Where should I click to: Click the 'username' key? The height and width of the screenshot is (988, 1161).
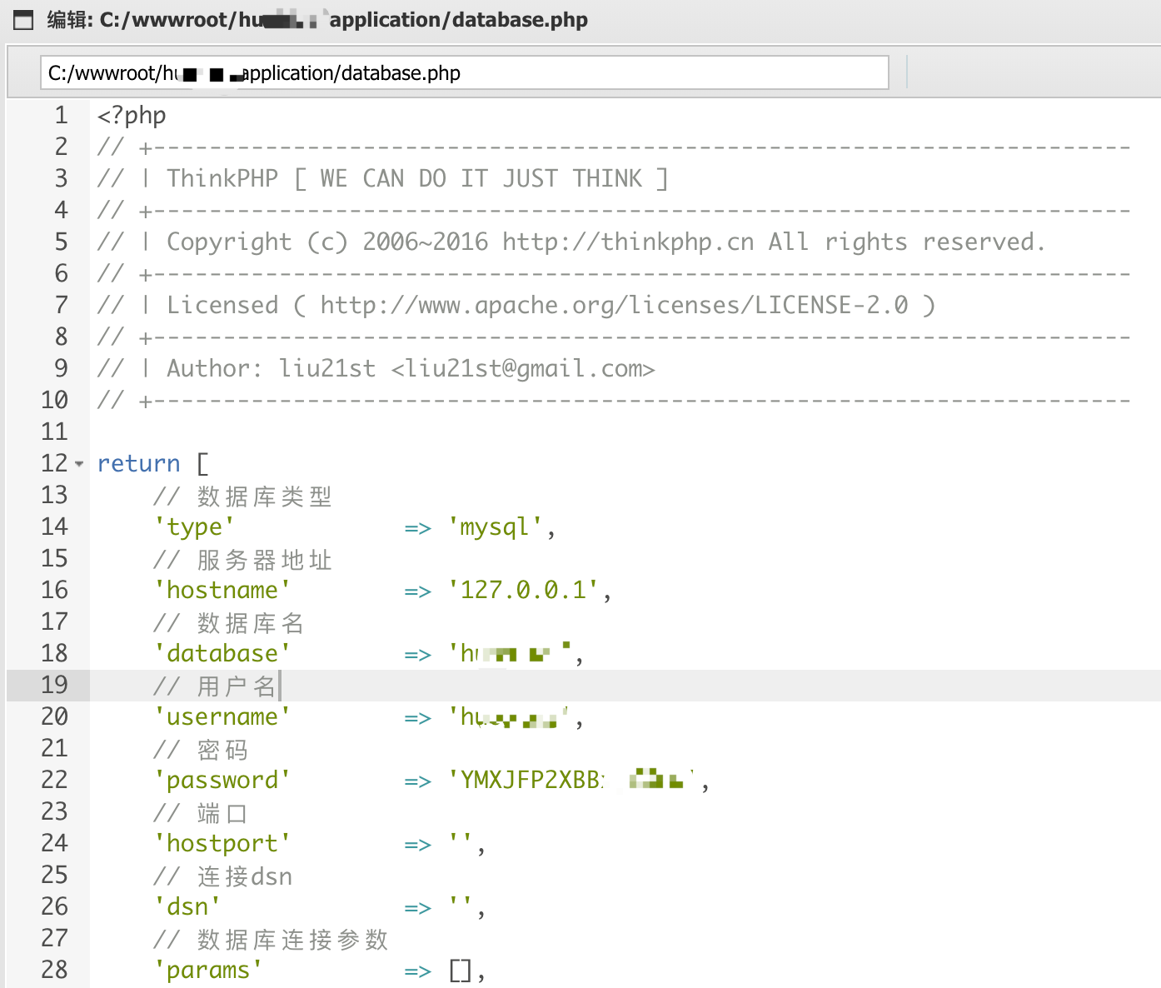(x=222, y=716)
